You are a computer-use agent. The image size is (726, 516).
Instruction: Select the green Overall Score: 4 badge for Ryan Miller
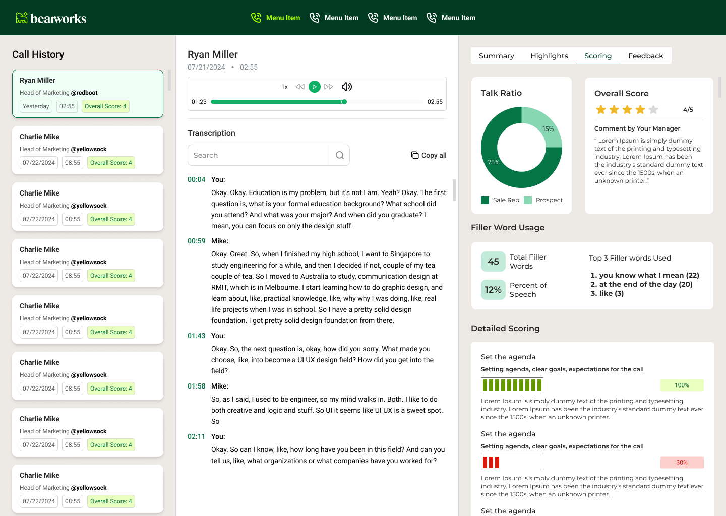point(105,106)
